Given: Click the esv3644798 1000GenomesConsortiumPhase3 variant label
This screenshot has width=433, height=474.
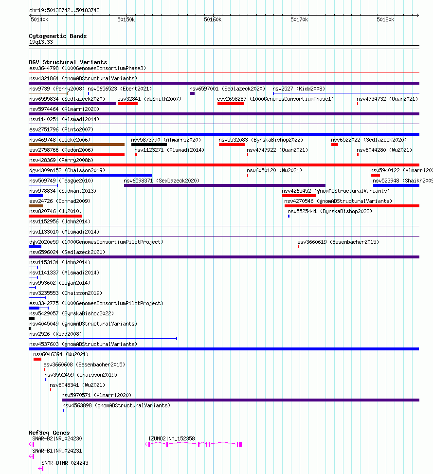Looking at the screenshot, I should pos(88,68).
